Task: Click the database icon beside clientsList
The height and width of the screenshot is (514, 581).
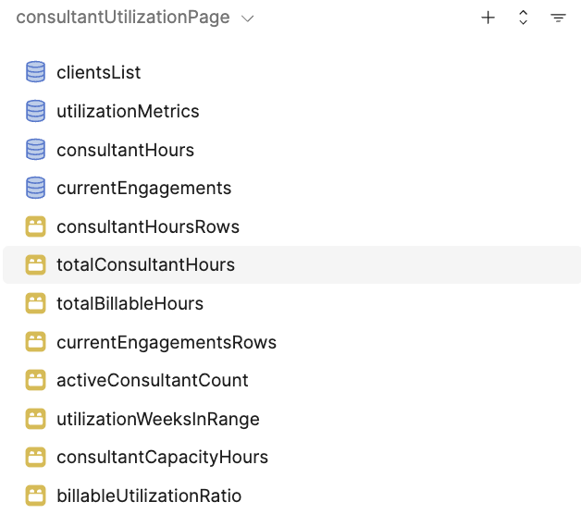Action: pos(35,72)
